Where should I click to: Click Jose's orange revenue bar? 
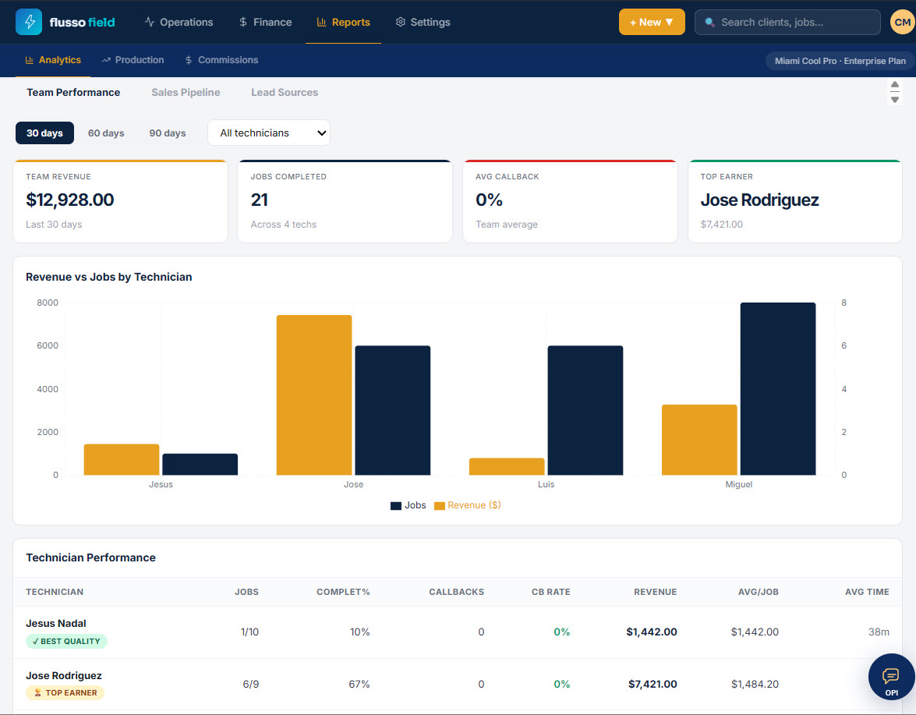[314, 395]
